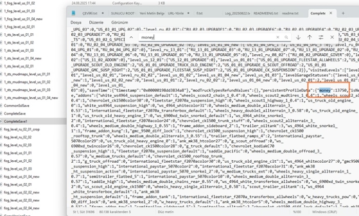Close the find bar
Screen dimensions: 359x216
tap(333, 37)
